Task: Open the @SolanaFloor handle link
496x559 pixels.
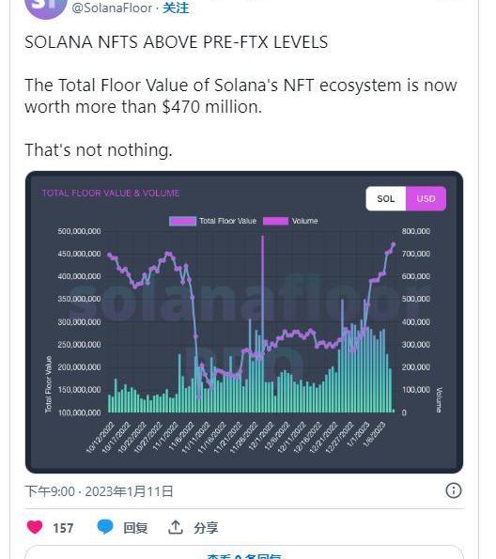Action: 112,8
